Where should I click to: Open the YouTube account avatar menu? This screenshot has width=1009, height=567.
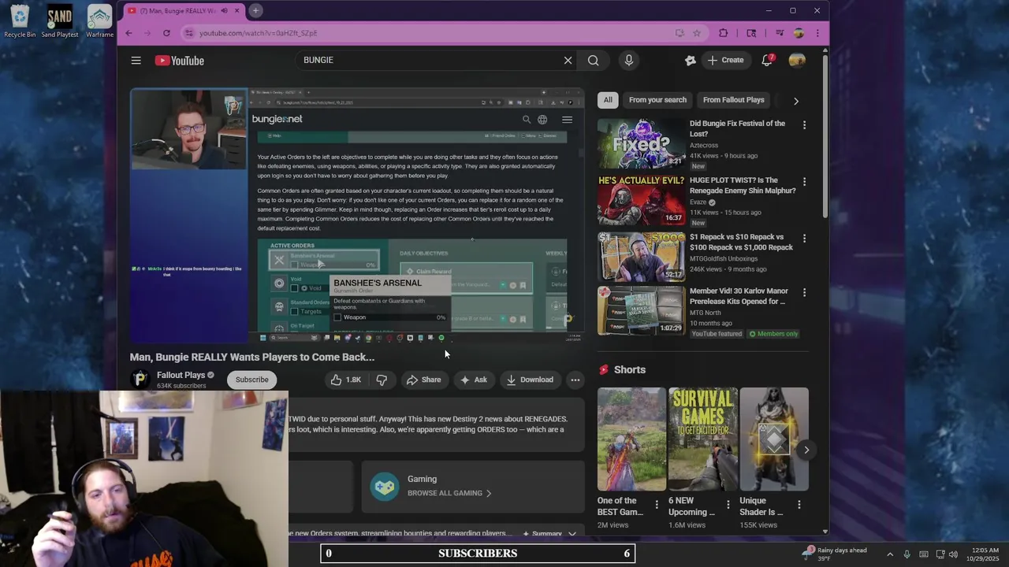tap(797, 60)
